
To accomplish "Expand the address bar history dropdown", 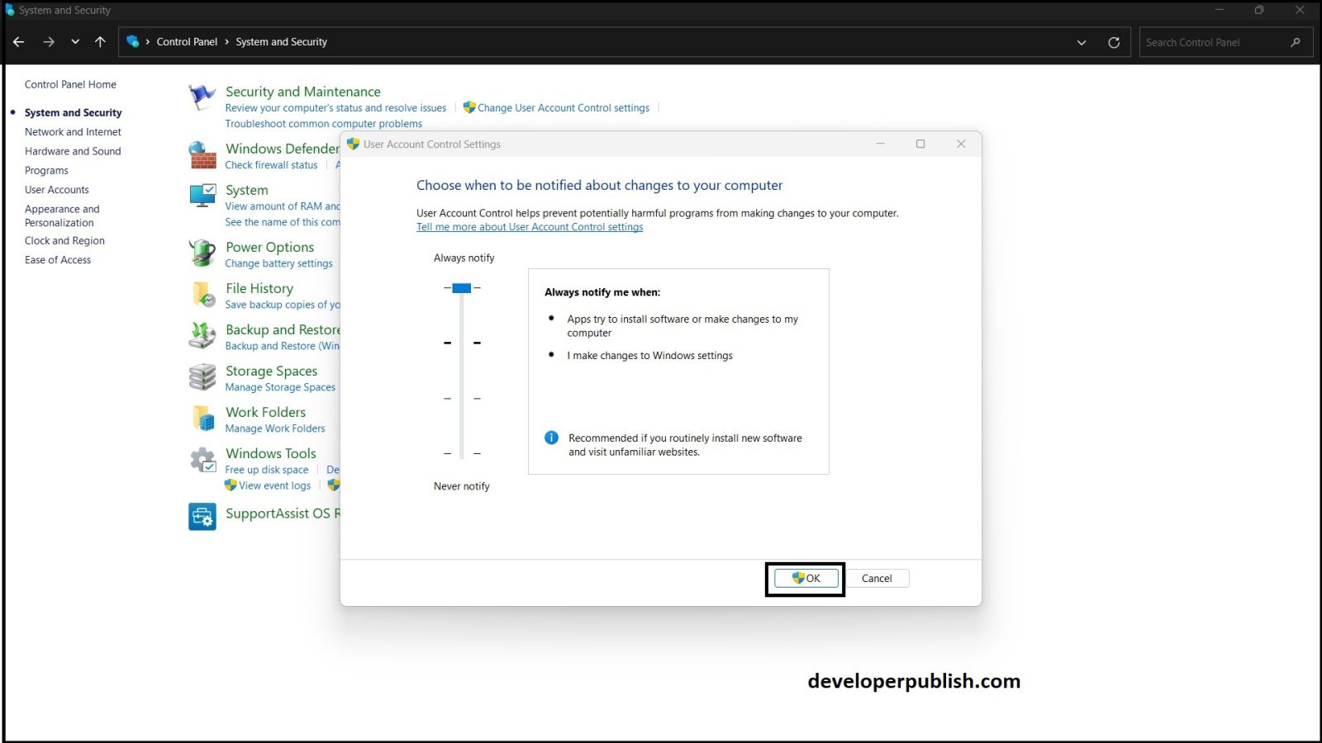I will (x=1082, y=42).
